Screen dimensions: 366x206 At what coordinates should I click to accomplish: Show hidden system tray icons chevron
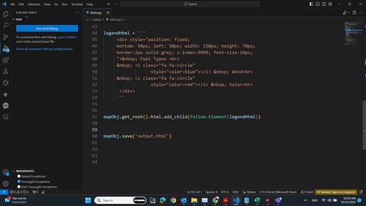305,200
